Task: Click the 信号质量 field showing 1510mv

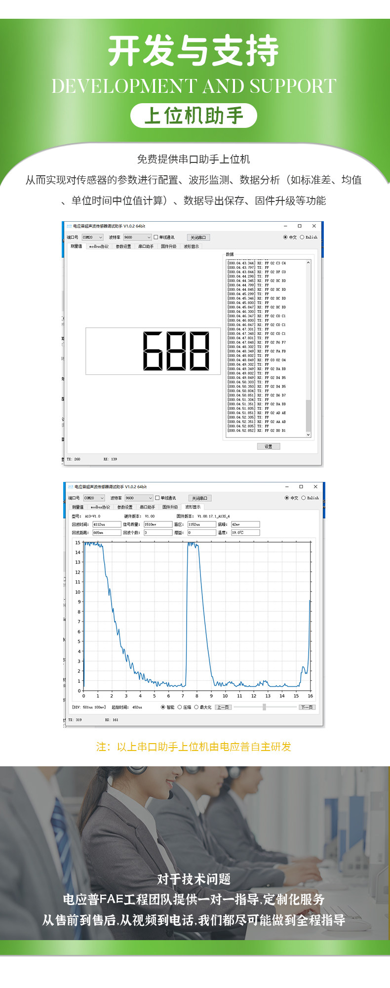Action: click(x=157, y=524)
